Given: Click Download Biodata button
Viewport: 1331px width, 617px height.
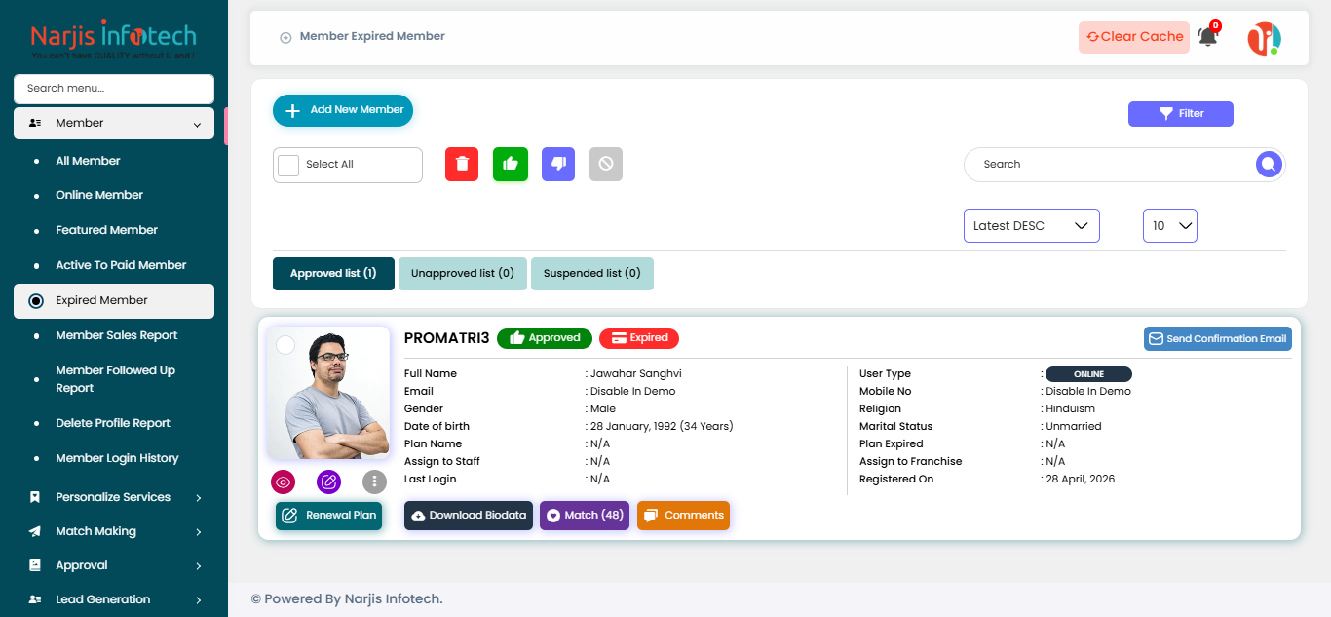Looking at the screenshot, I should pos(469,516).
